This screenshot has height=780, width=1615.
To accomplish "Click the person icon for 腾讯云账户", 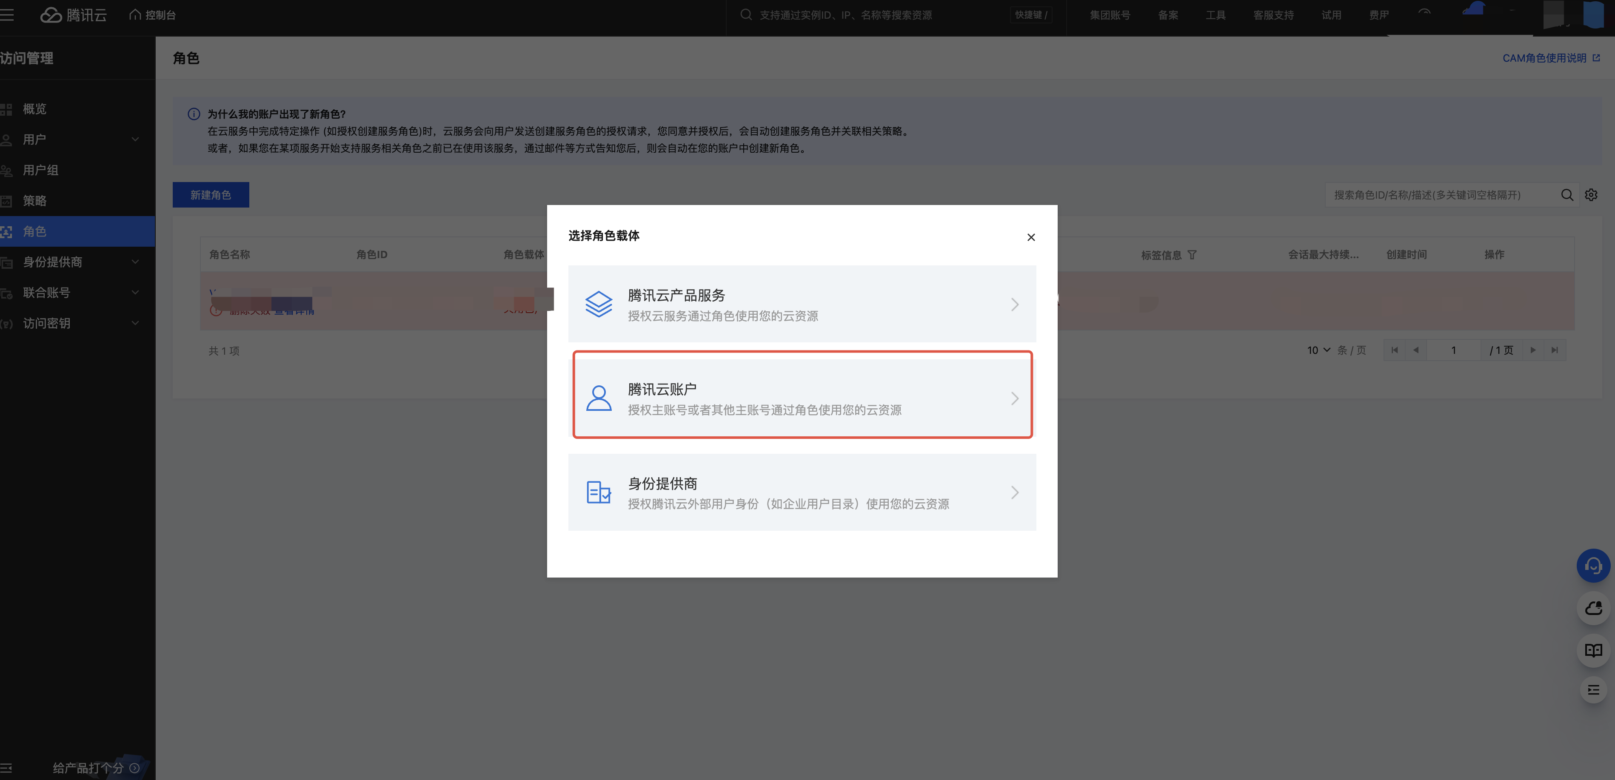I will pos(598,399).
